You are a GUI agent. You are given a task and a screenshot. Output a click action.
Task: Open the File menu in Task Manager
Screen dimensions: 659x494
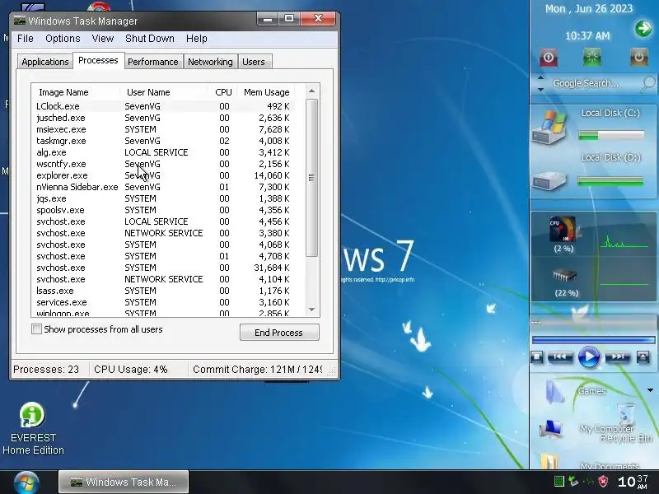click(x=26, y=39)
